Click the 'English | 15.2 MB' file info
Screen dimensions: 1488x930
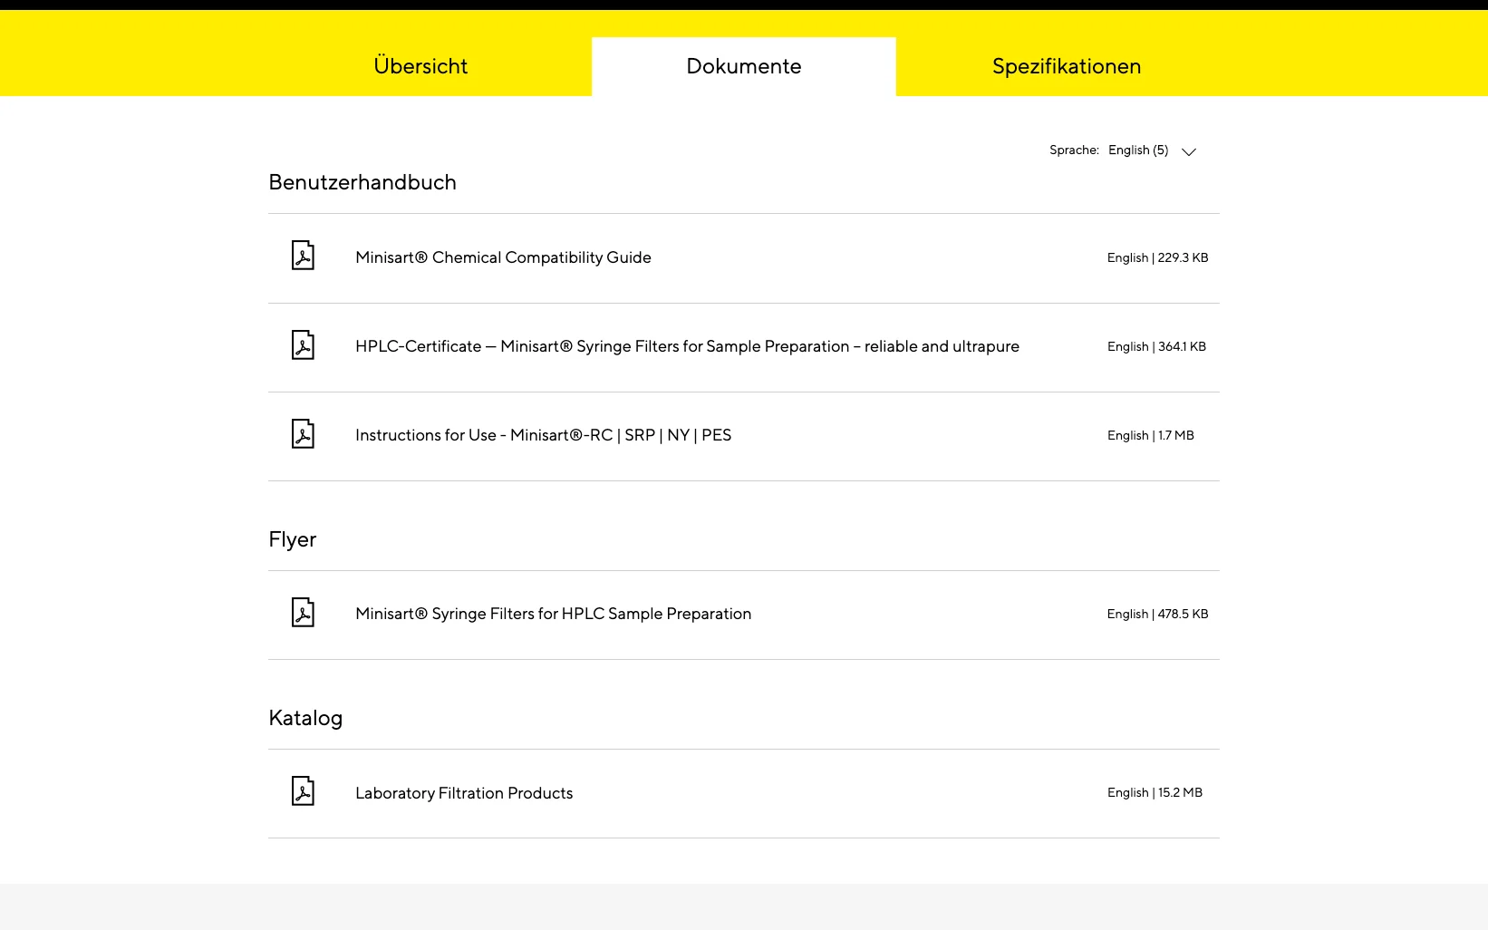coord(1155,792)
